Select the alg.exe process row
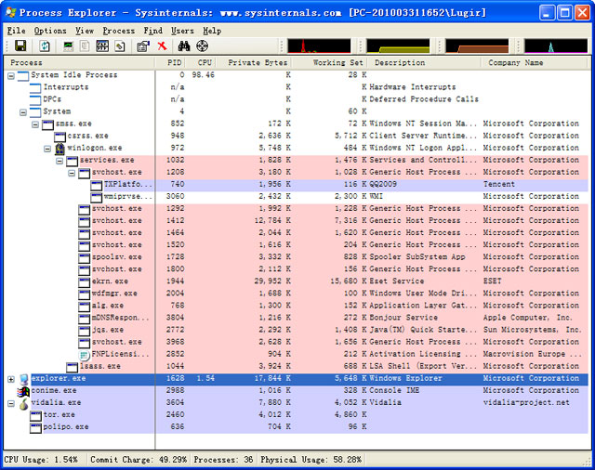Screen dimensions: 595x470 (296, 306)
